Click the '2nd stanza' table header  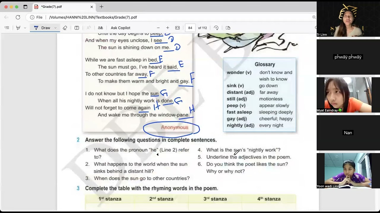161,199
